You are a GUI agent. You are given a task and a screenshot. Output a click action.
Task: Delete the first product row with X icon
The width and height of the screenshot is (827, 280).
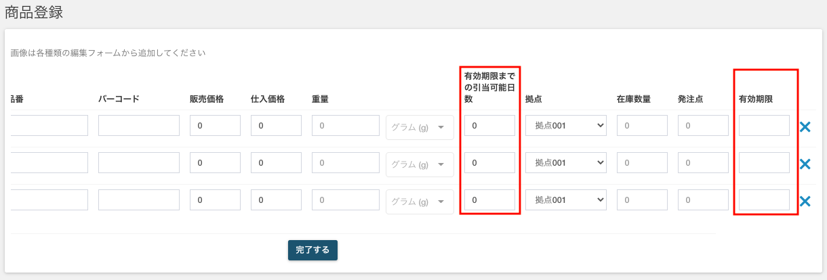[x=805, y=126]
